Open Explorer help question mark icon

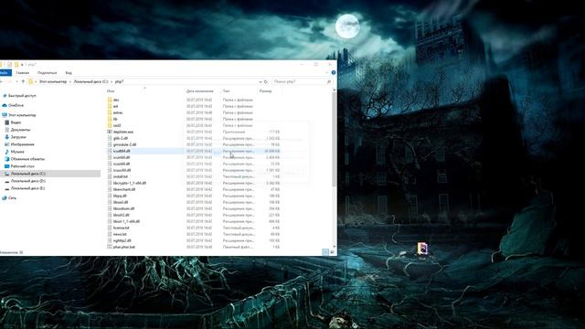click(x=333, y=73)
